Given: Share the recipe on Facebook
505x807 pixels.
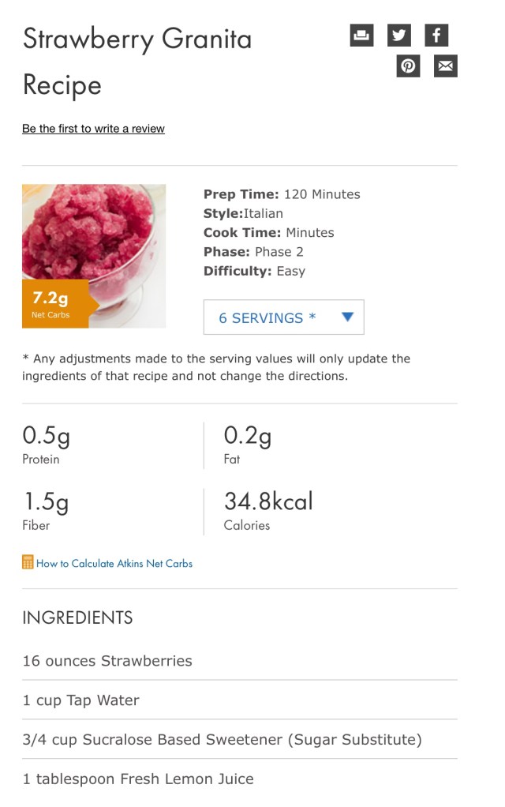Looking at the screenshot, I should tap(436, 36).
